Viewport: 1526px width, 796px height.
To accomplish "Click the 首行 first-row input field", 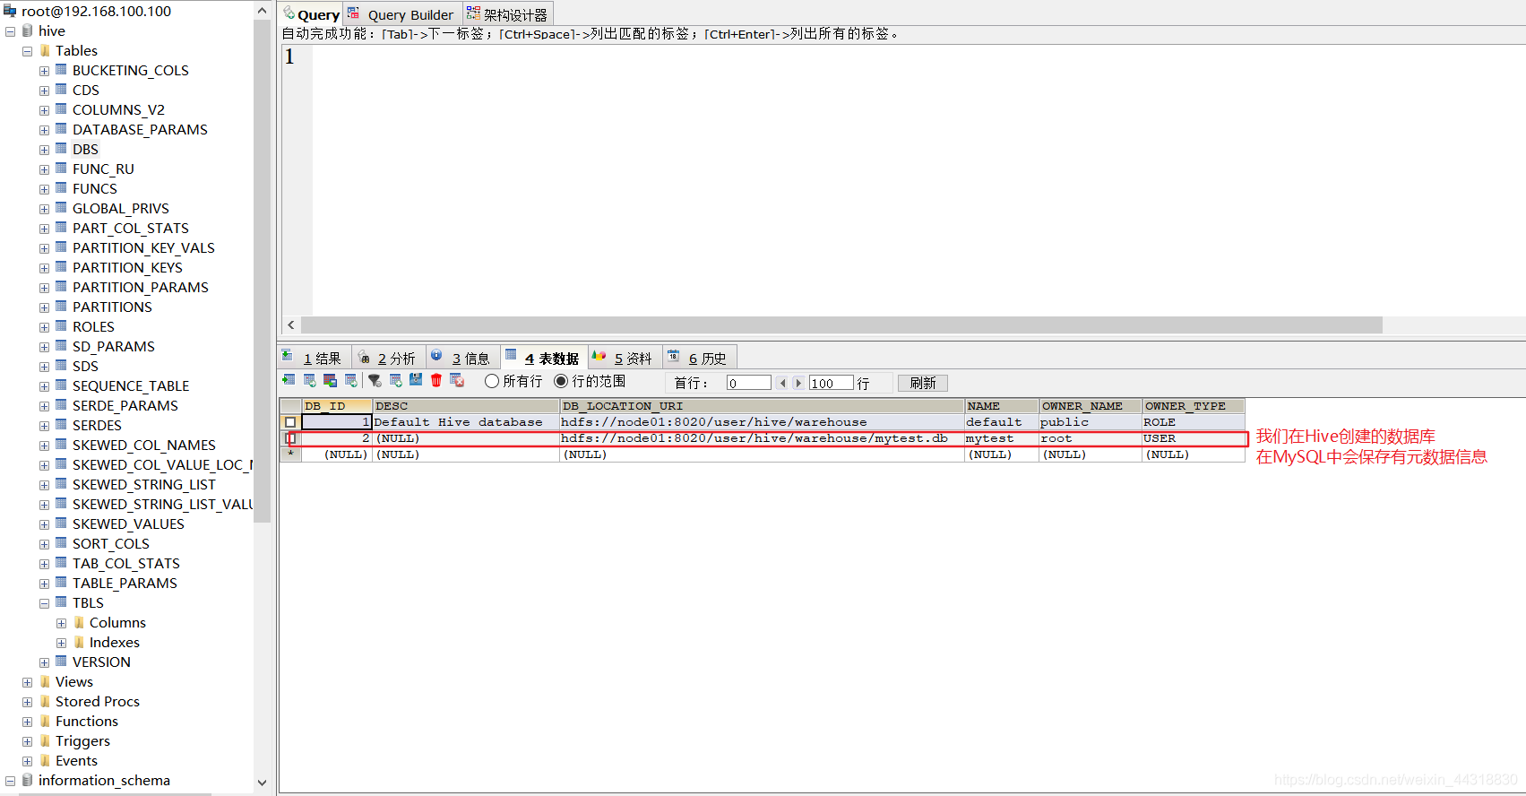I will 748,383.
